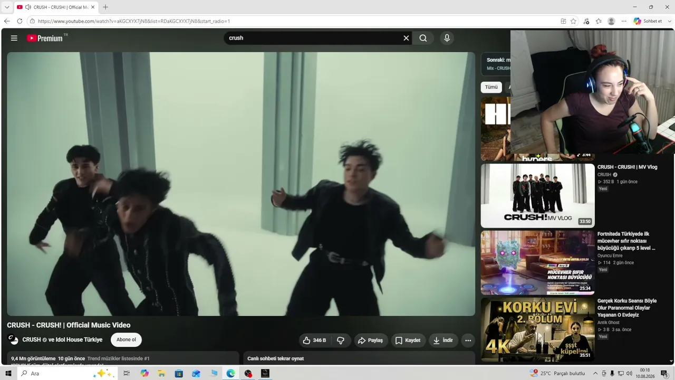Open taskbar clock showing 00:18
This screenshot has height=380, width=675.
point(644,374)
